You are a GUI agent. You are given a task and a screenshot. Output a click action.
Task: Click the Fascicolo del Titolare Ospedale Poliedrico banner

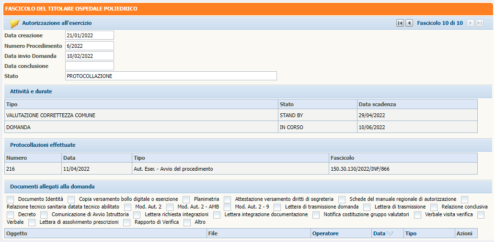[248, 9]
